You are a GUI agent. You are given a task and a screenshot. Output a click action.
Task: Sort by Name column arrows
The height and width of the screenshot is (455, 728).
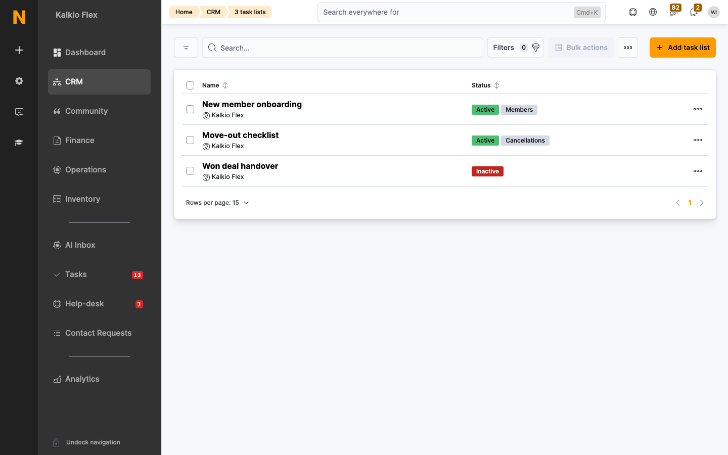tap(225, 85)
